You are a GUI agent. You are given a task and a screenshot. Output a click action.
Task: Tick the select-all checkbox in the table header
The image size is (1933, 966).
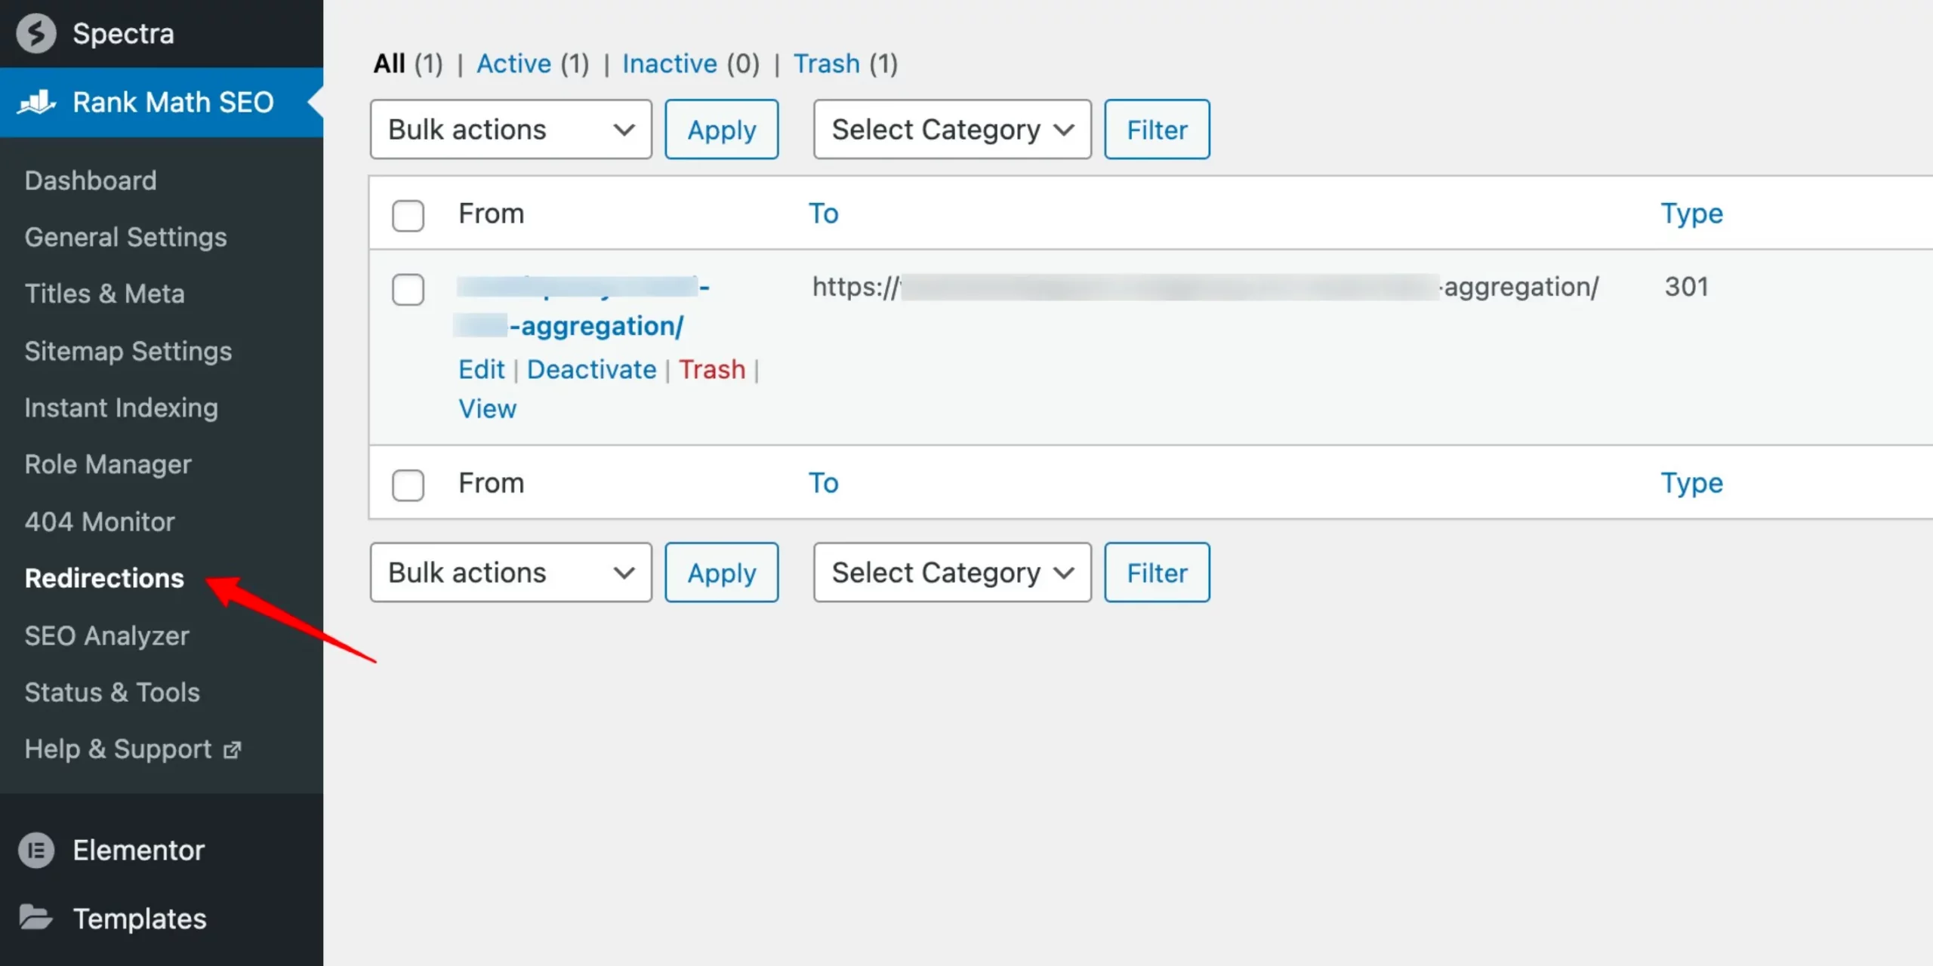[408, 215]
